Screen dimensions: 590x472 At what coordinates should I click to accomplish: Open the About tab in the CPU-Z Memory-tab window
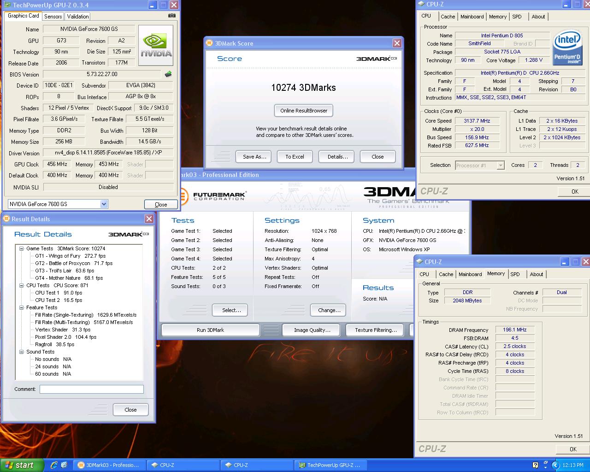coord(536,274)
